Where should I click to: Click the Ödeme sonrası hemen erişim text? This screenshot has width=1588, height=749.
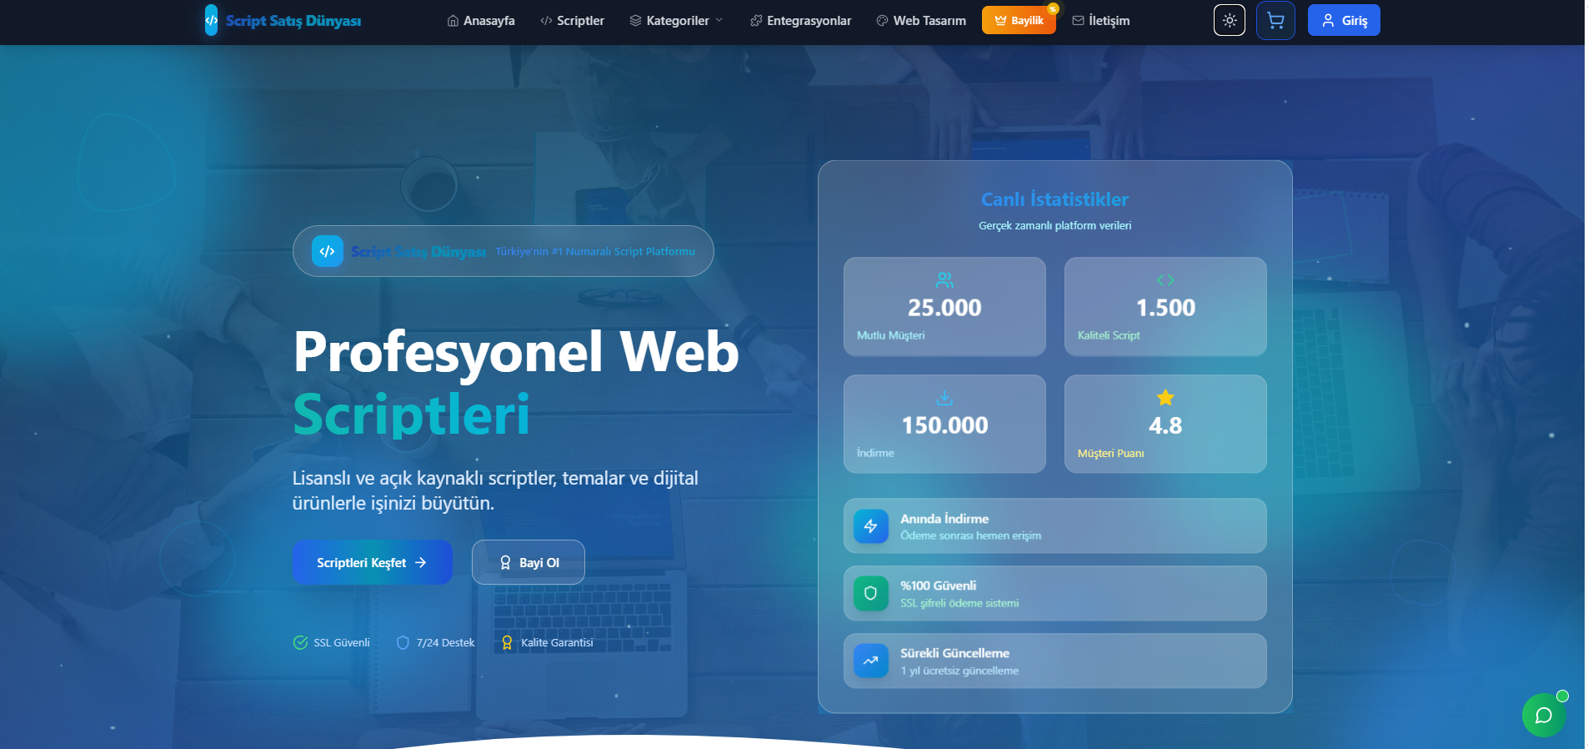970,535
